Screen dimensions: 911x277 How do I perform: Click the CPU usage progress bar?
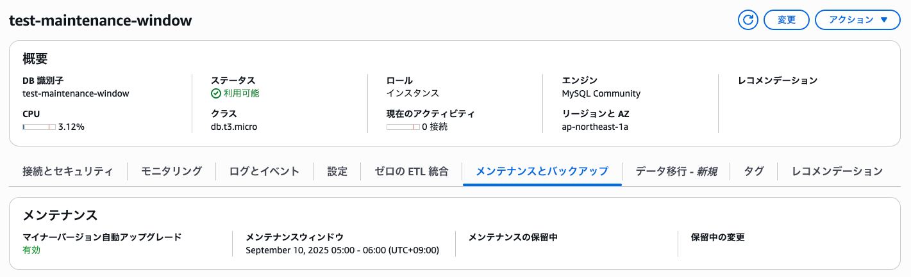39,127
